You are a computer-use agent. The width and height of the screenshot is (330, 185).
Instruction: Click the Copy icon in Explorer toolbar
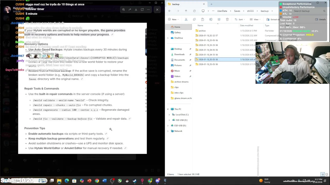coord(194,19)
